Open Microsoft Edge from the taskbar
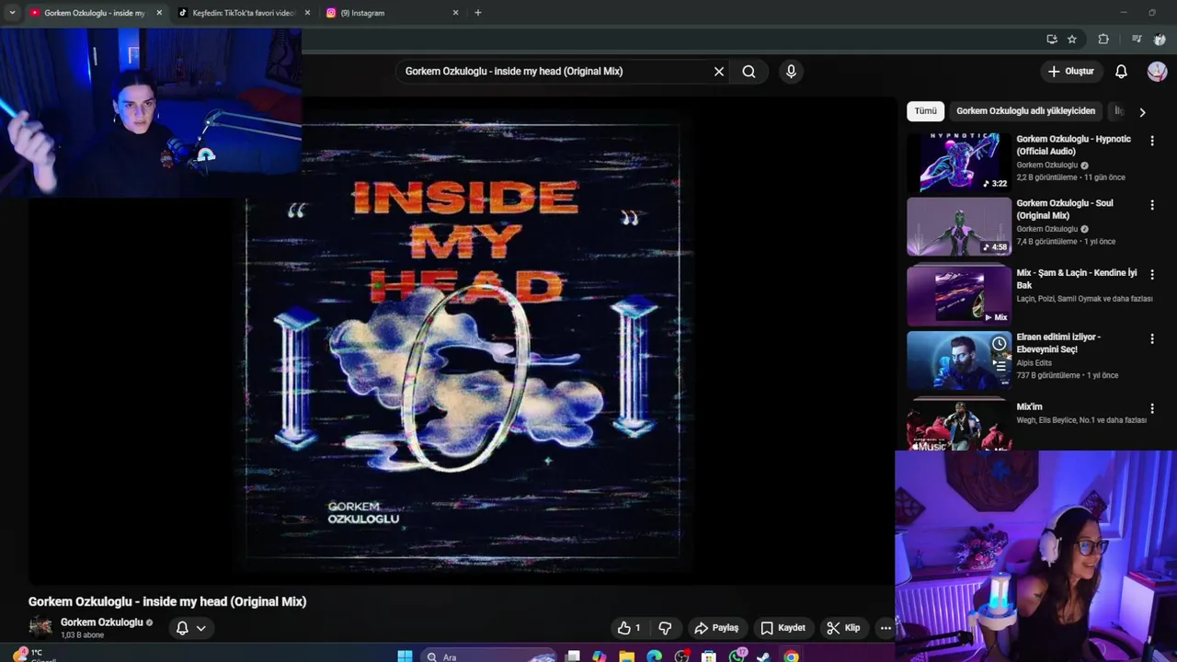Image resolution: width=1177 pixels, height=662 pixels. [x=654, y=656]
